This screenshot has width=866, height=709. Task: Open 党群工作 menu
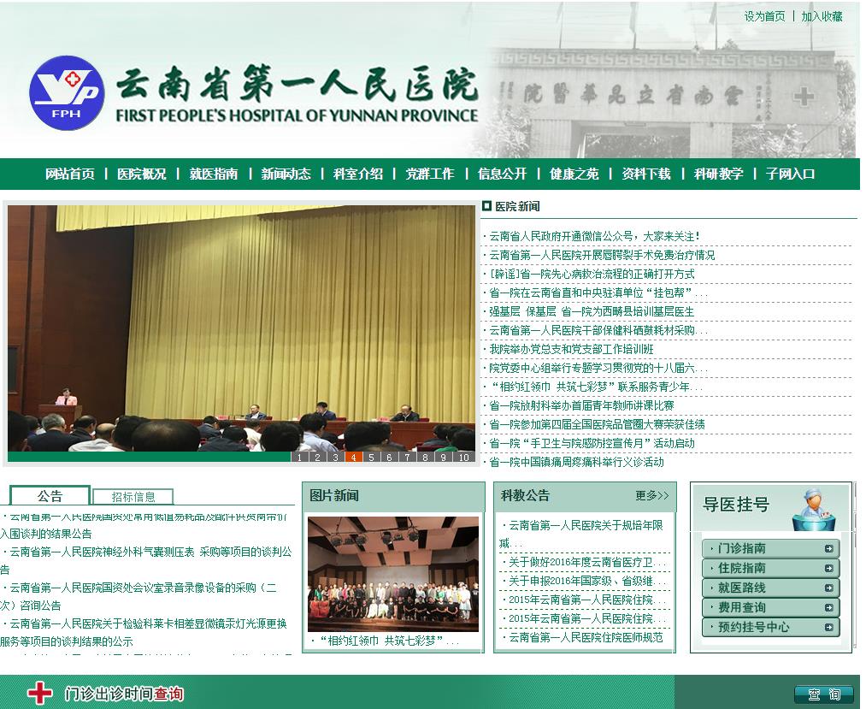[430, 174]
